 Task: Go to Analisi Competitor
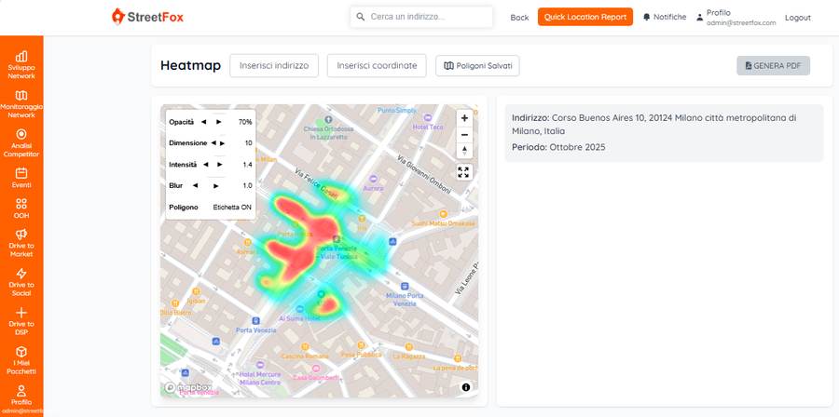21,143
